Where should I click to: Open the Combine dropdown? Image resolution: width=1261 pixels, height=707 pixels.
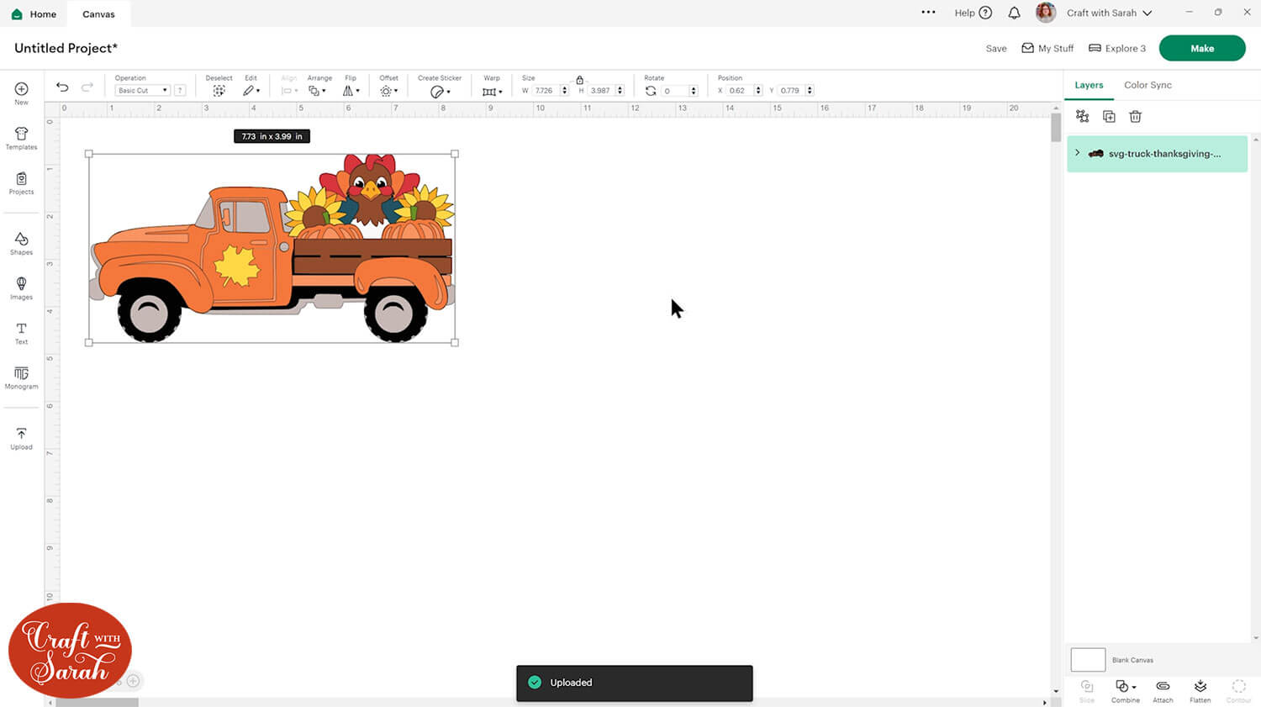coord(1125,690)
